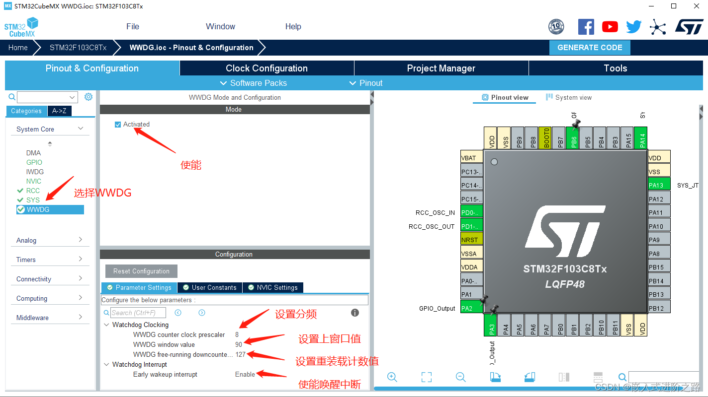Open the User Constants tab
This screenshot has width=708, height=397.
[x=210, y=287]
